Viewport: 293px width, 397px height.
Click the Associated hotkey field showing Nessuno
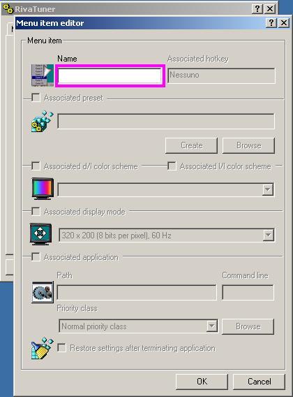pos(221,75)
